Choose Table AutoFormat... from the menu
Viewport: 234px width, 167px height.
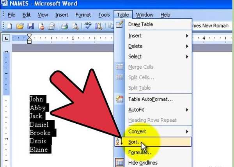point(153,99)
